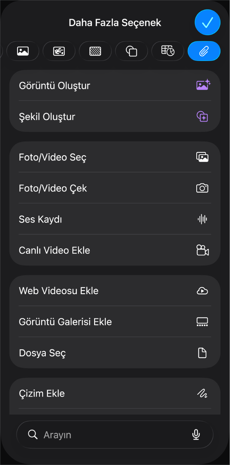Open the branch illustration category tab
This screenshot has width=230, height=465.
point(59,51)
